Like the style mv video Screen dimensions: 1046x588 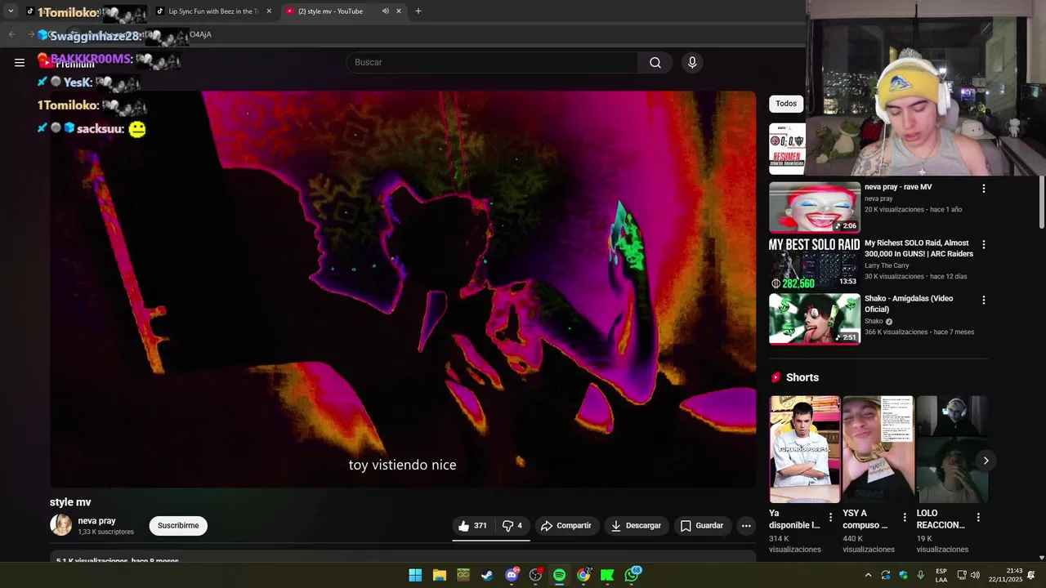click(472, 526)
